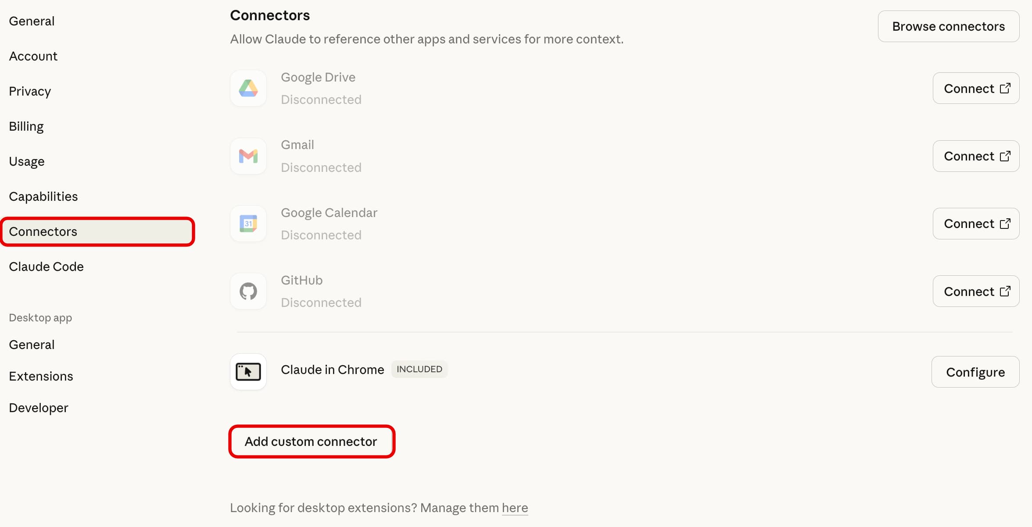Open the Capabilities settings section
Image resolution: width=1032 pixels, height=527 pixels.
click(43, 196)
